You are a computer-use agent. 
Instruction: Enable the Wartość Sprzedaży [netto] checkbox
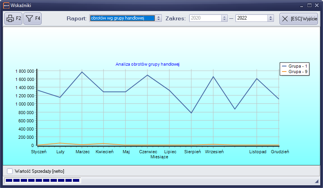[x=10, y=171]
